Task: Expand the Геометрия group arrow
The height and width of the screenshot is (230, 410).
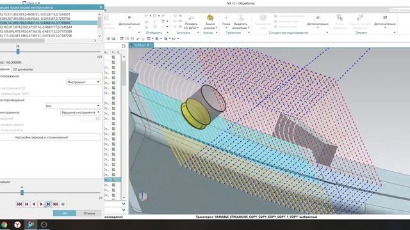Action: [249, 33]
